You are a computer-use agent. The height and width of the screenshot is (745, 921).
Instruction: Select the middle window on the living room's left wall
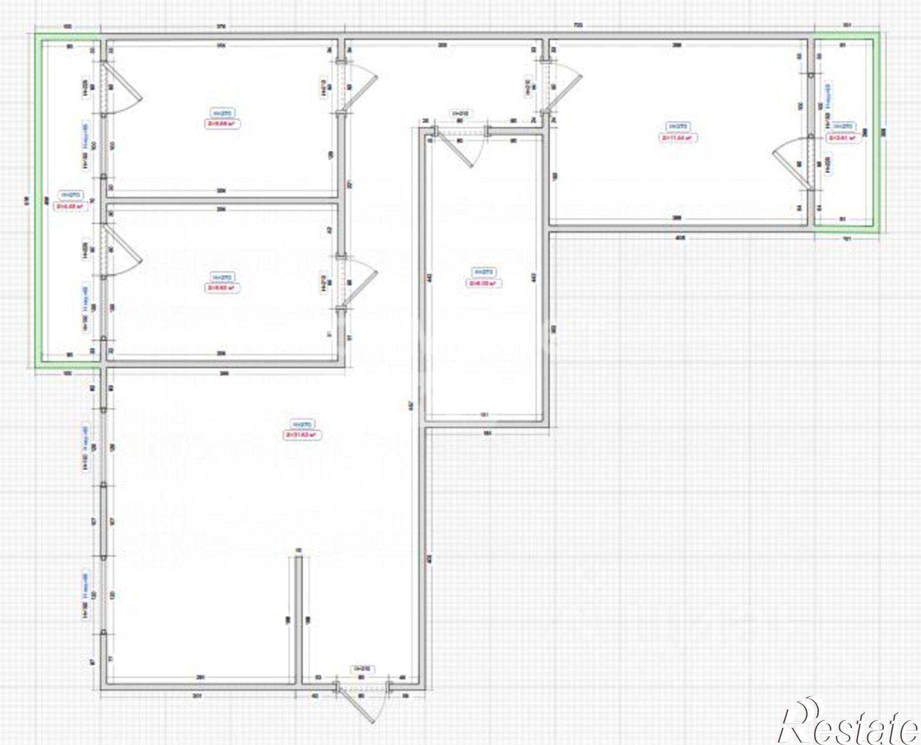[104, 520]
